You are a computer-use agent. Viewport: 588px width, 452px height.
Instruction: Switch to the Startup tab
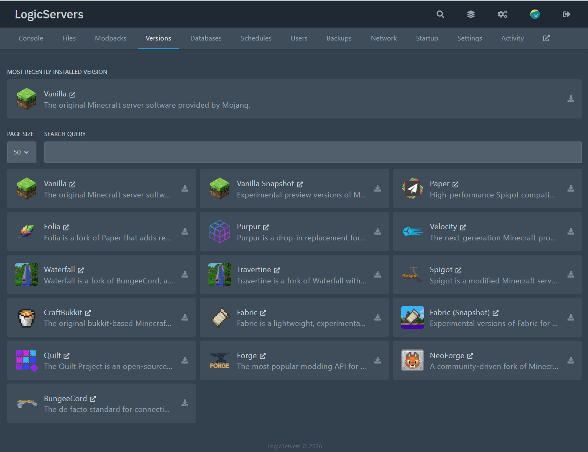tap(427, 38)
